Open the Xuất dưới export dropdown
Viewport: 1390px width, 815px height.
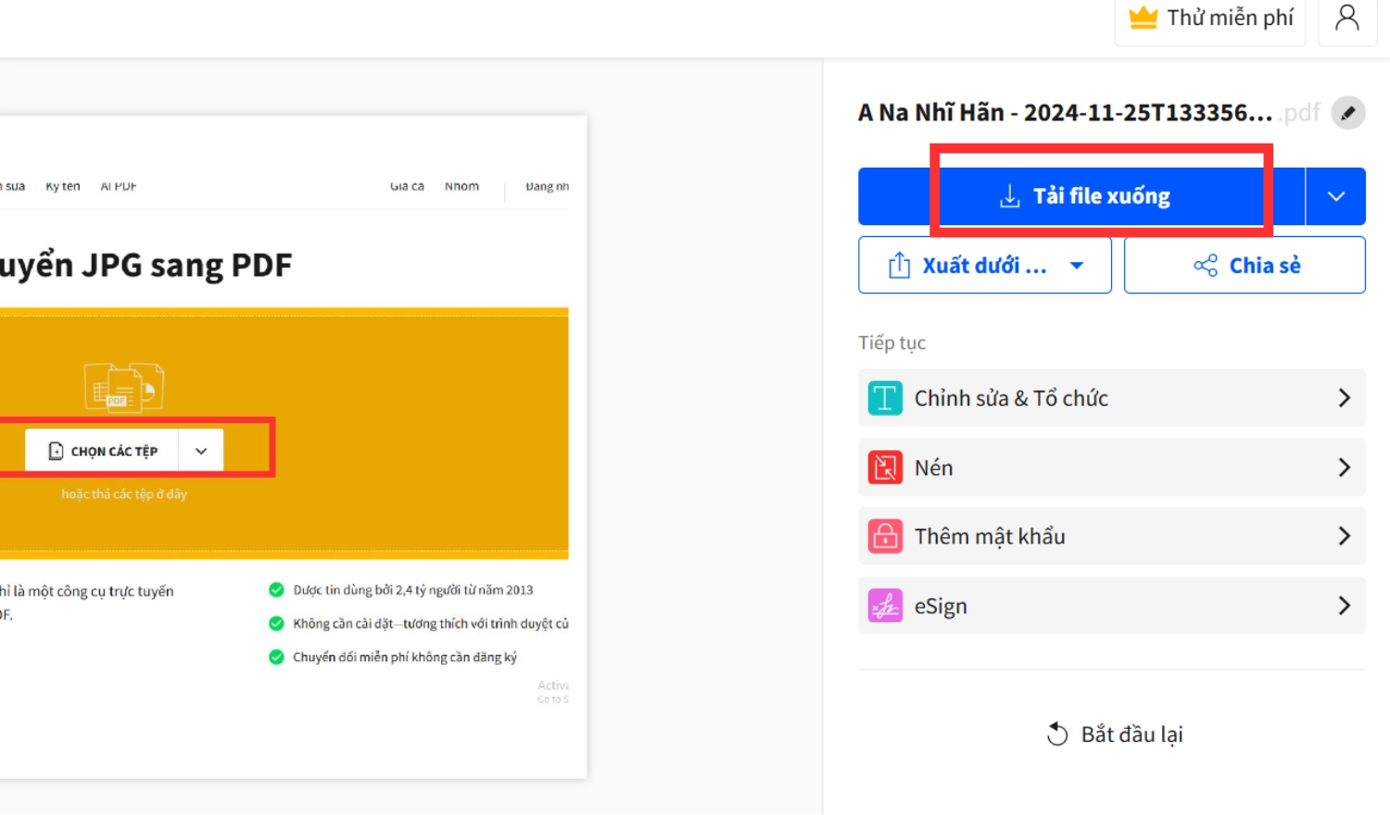[984, 266]
